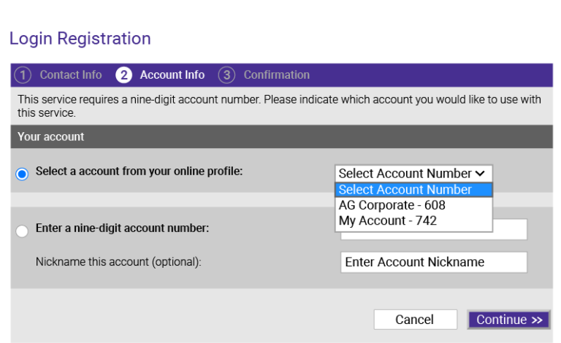Focus the Enter Account Nickname field
The width and height of the screenshot is (561, 343).
click(x=434, y=262)
